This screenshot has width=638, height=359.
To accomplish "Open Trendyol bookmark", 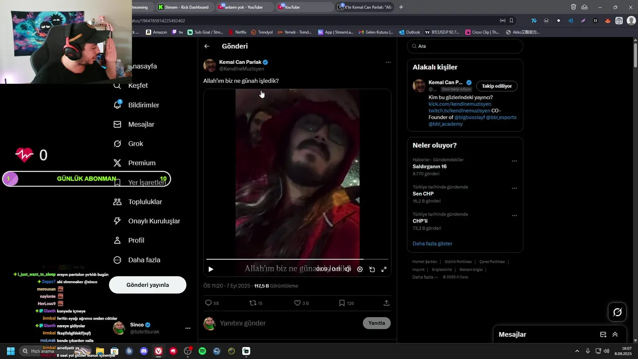I will (x=262, y=32).
